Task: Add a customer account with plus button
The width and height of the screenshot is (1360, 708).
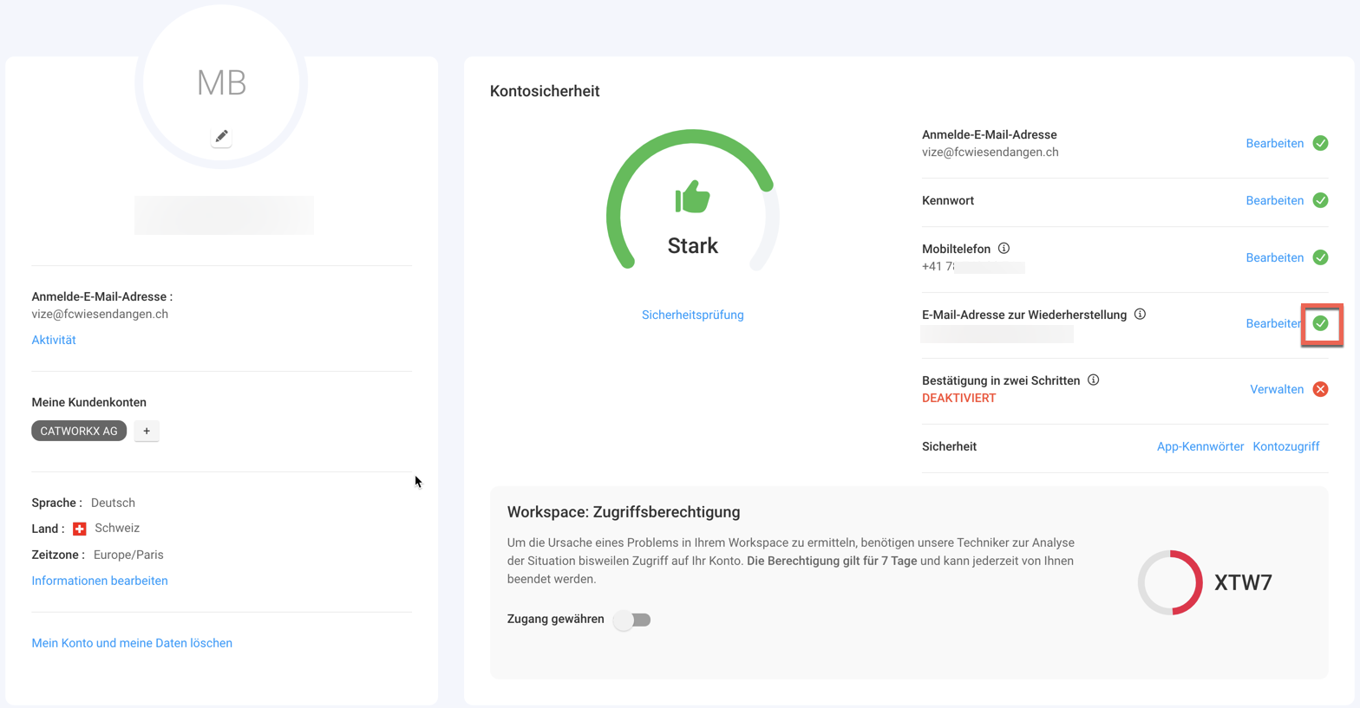Action: tap(147, 431)
